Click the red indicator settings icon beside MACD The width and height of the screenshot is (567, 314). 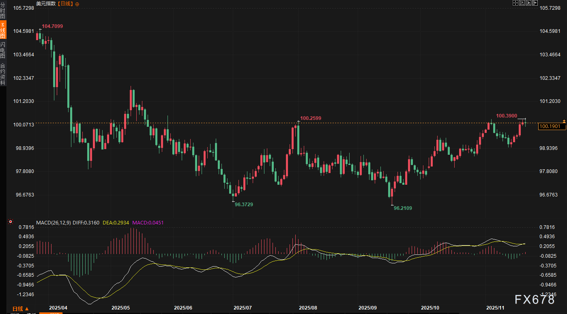point(11,222)
